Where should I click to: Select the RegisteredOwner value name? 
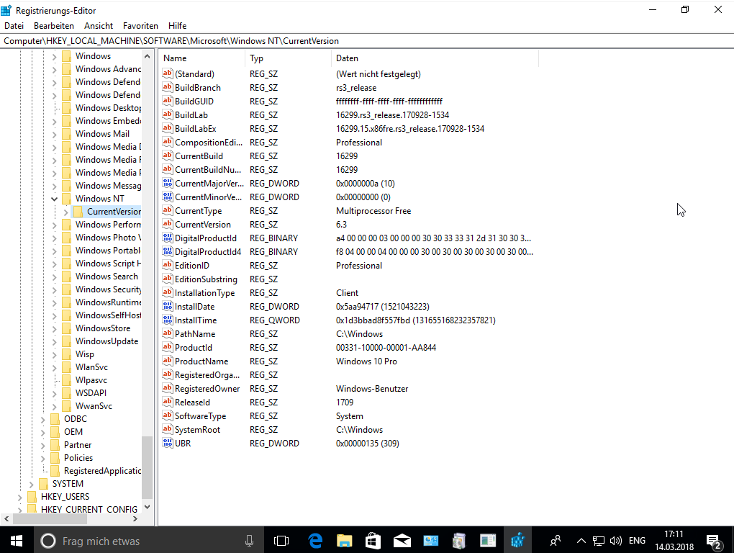(x=207, y=389)
